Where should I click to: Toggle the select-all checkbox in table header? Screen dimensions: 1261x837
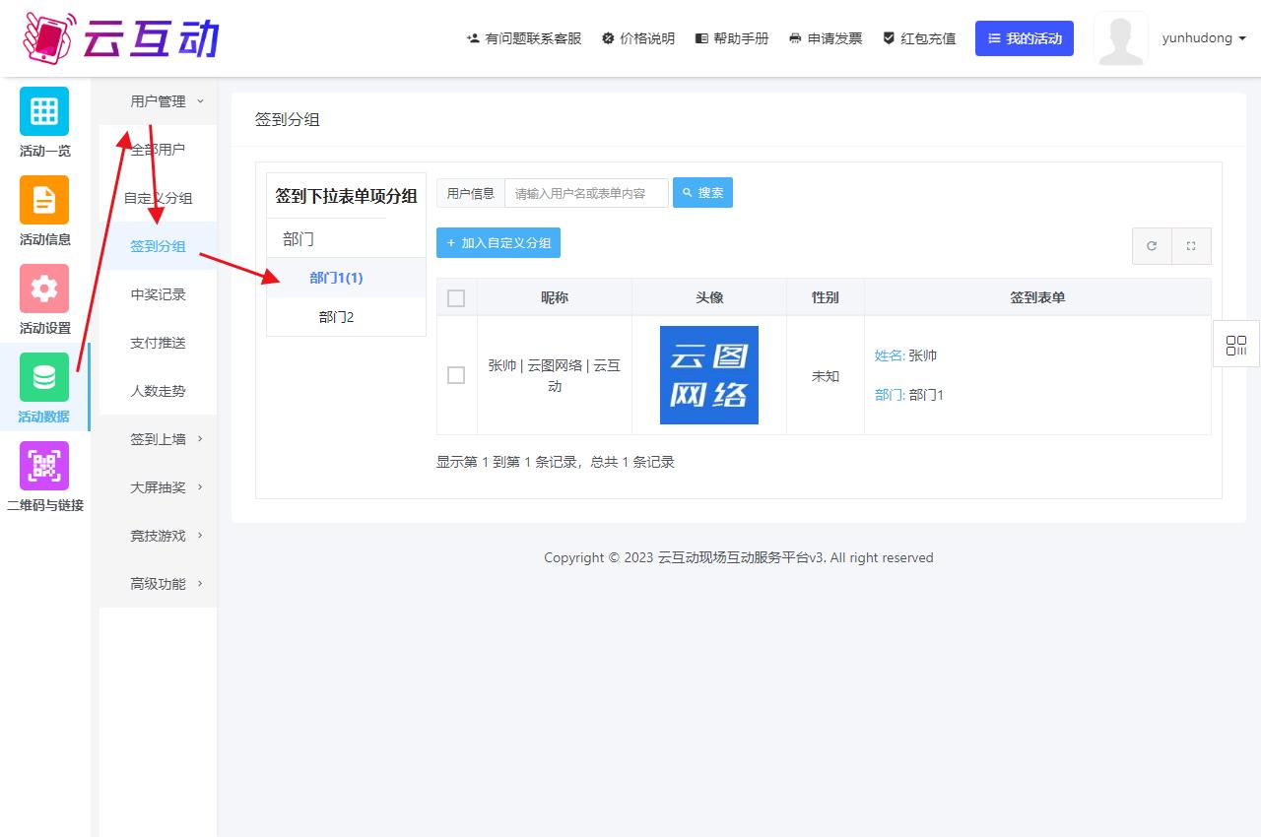point(456,297)
